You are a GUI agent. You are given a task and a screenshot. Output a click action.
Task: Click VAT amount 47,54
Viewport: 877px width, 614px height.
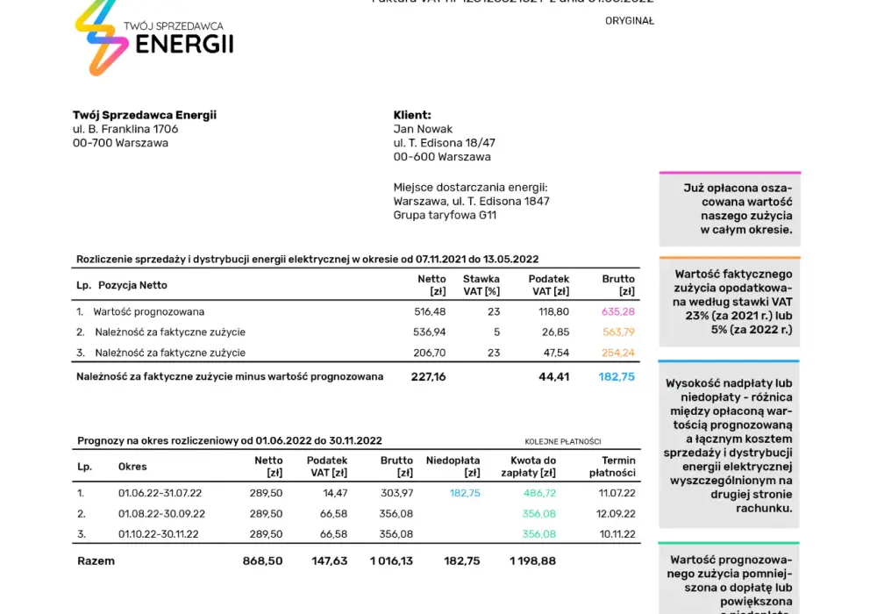pos(556,353)
